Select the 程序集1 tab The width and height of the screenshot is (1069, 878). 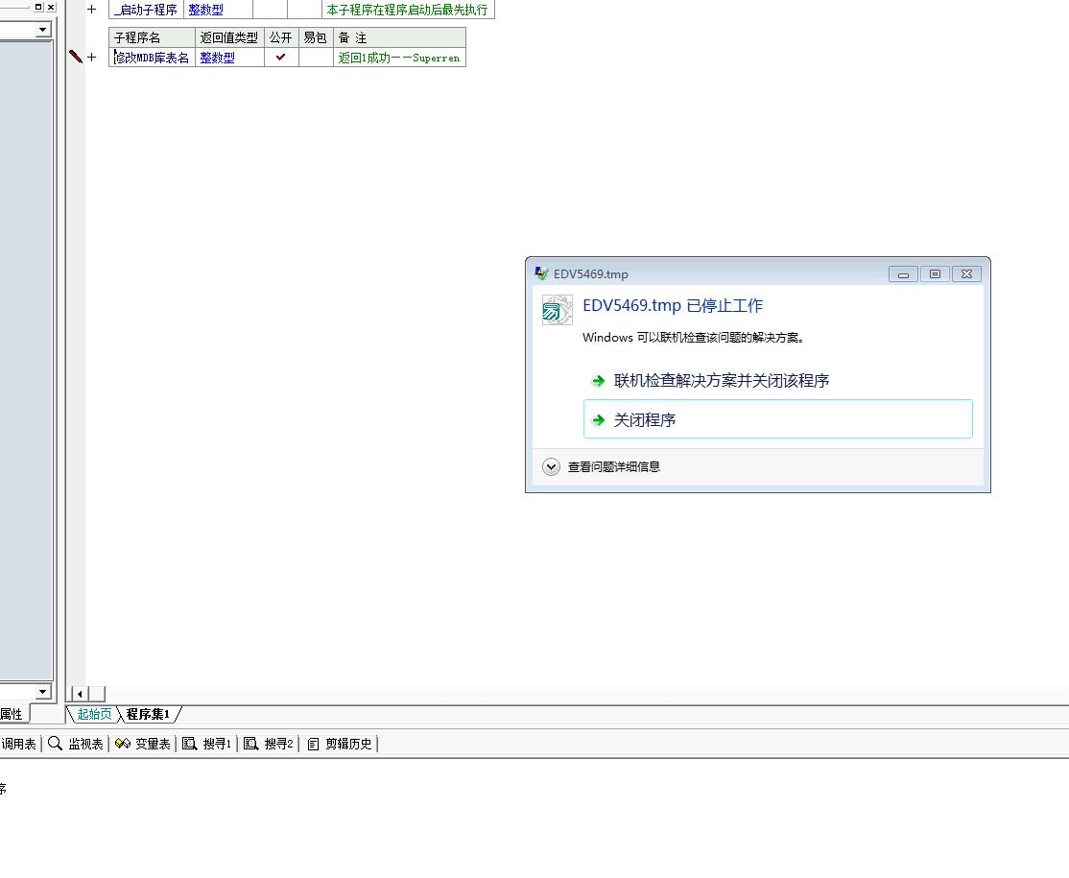tap(148, 714)
